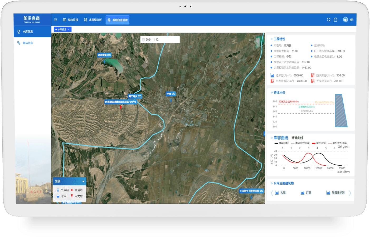Click the 校核洪水位890.04m label
370x237 pixels.
(x=289, y=102)
